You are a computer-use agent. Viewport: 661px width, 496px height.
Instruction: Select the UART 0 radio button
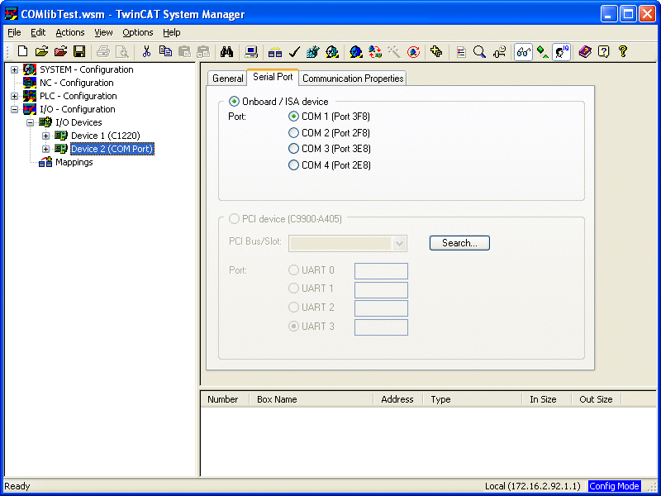[293, 270]
